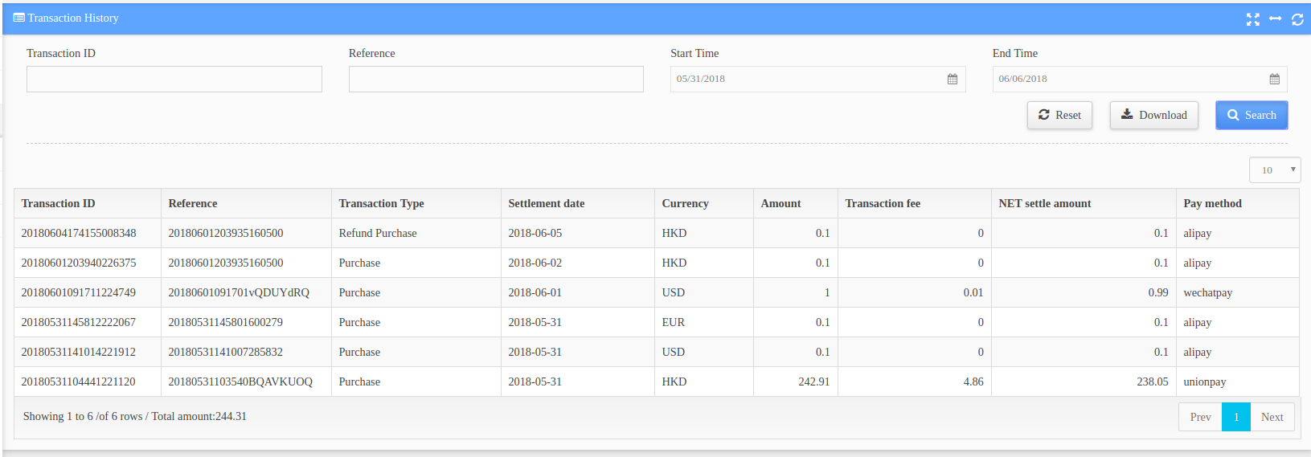Click the End Time date field

[1139, 79]
